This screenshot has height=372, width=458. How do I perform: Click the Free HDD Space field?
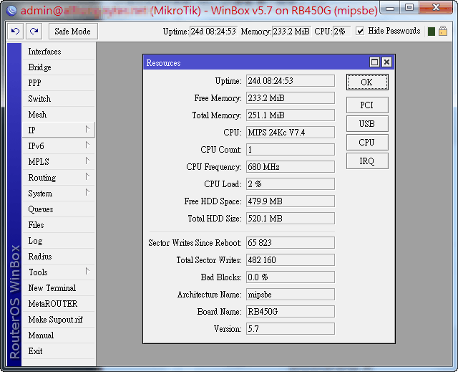291,201
